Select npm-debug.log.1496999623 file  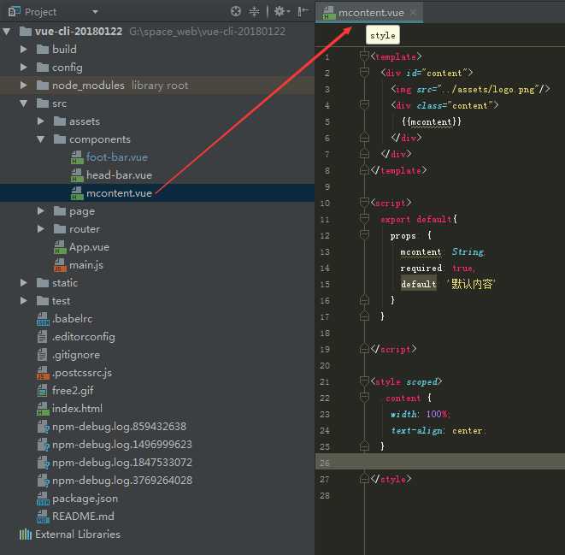pos(121,445)
